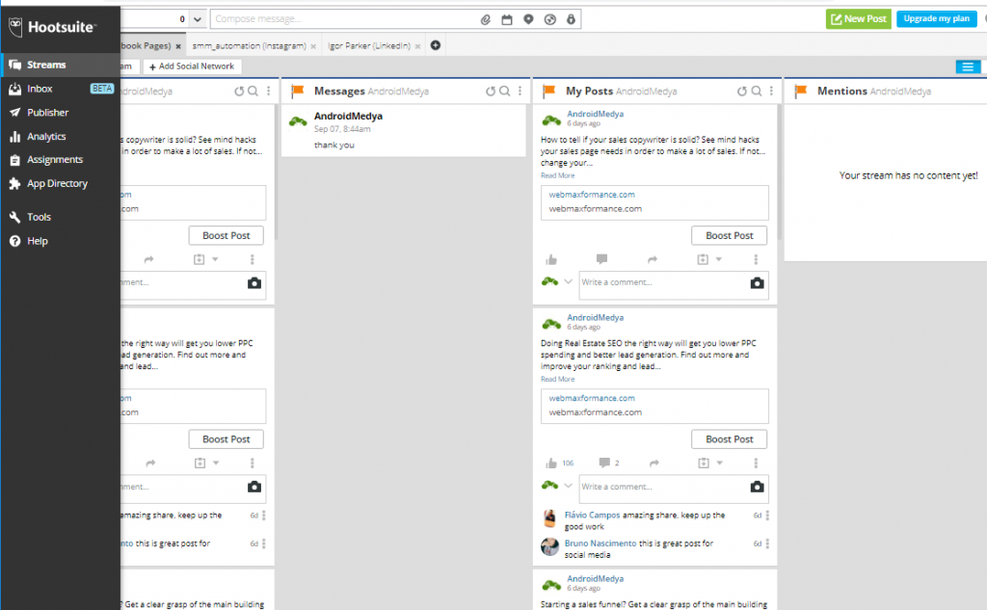Close the Igor Parker (LinkedIn) tab
Viewport: 987px width, 610px height.
coord(418,46)
